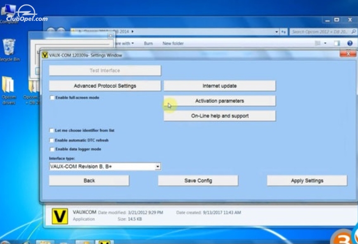358x244 pixels.
Task: Enable full-screen mode checkbox
Action: point(52,98)
